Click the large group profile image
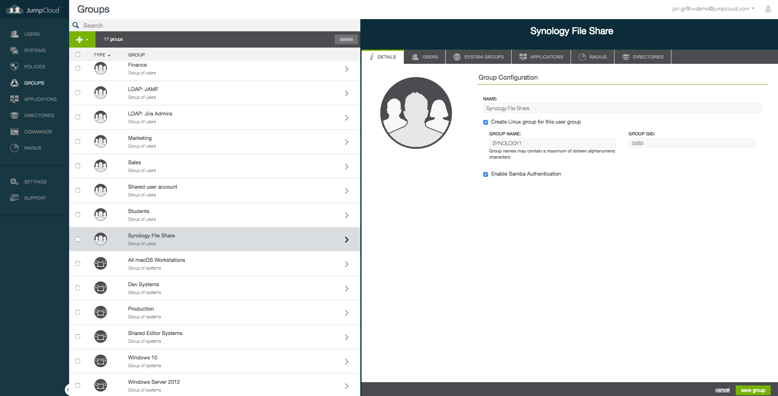 click(416, 113)
